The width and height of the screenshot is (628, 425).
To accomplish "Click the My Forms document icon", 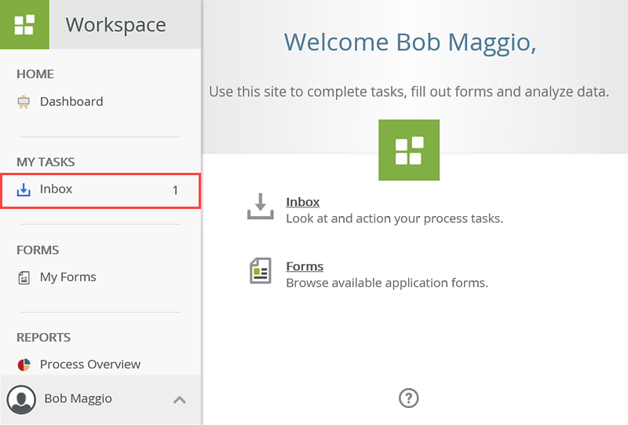I will point(24,277).
